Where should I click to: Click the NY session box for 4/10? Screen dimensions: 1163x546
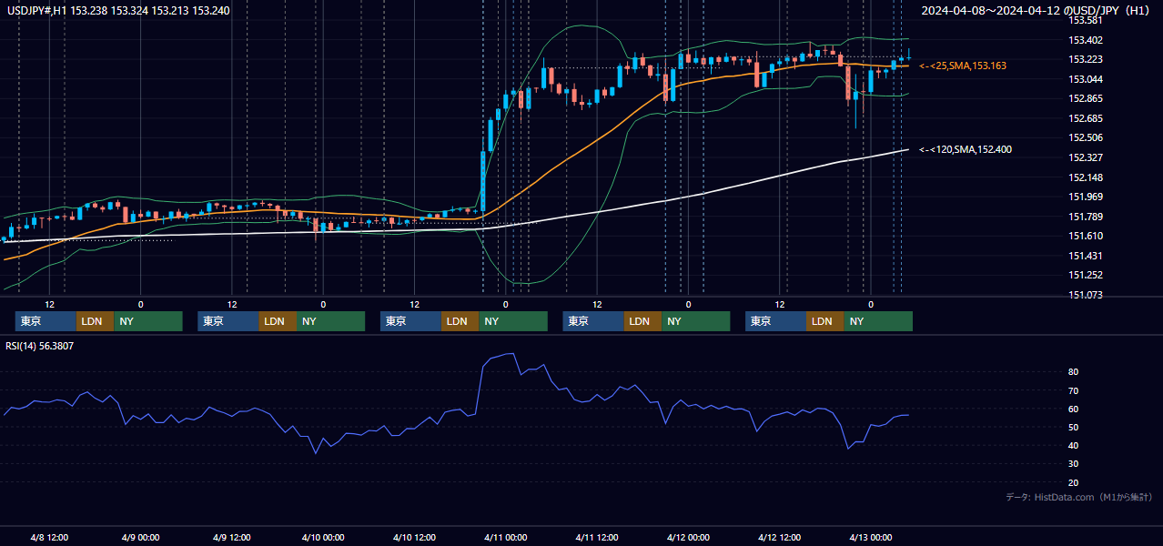click(x=513, y=321)
